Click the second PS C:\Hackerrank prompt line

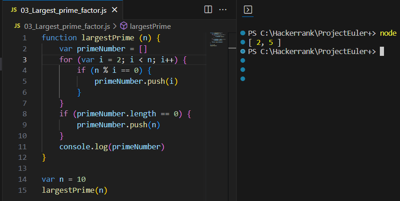(x=312, y=52)
